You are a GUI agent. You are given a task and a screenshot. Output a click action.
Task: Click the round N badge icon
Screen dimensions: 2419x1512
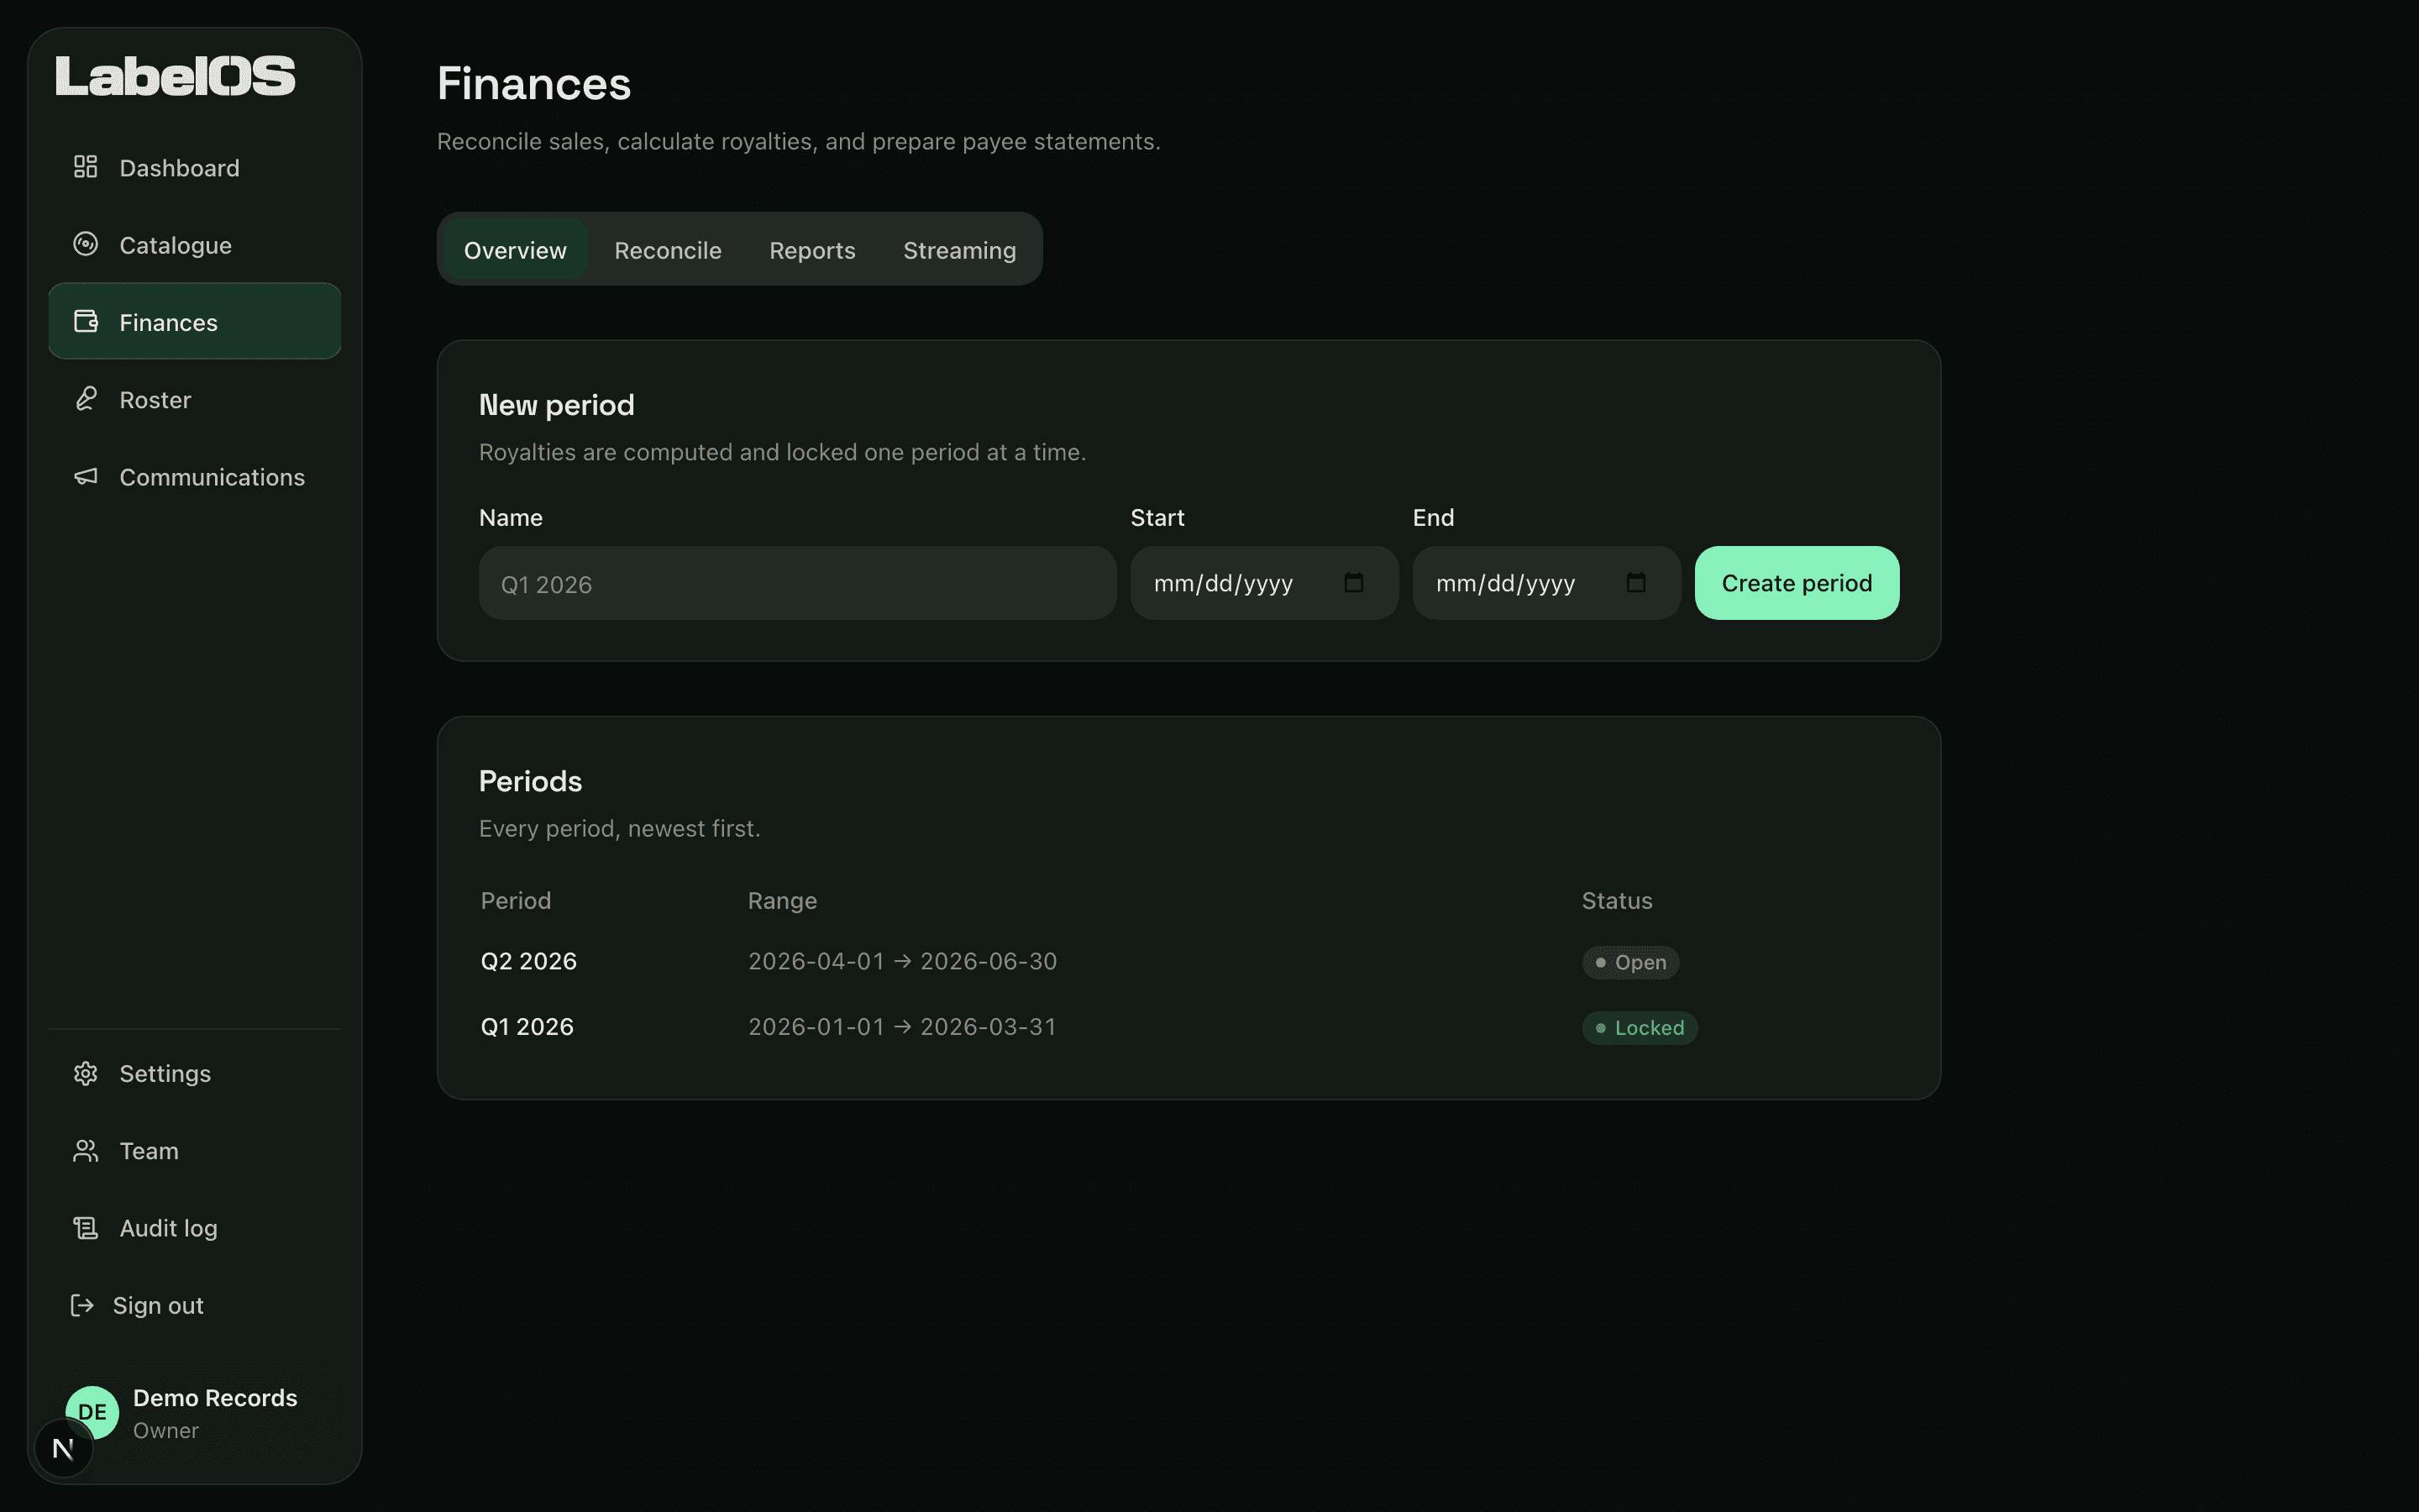pos(63,1448)
